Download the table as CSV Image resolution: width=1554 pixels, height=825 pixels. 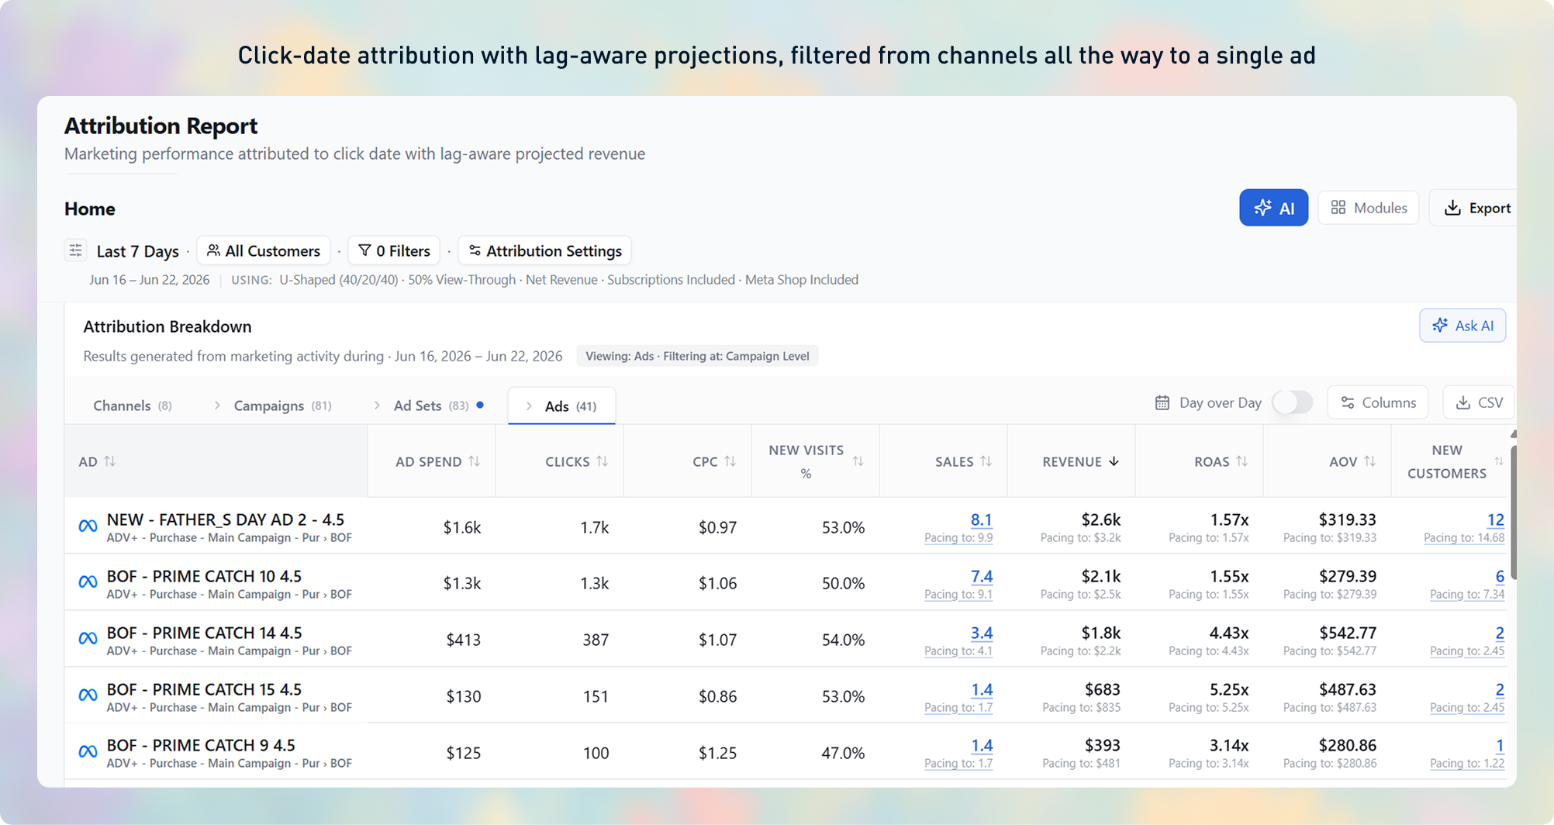point(1479,402)
